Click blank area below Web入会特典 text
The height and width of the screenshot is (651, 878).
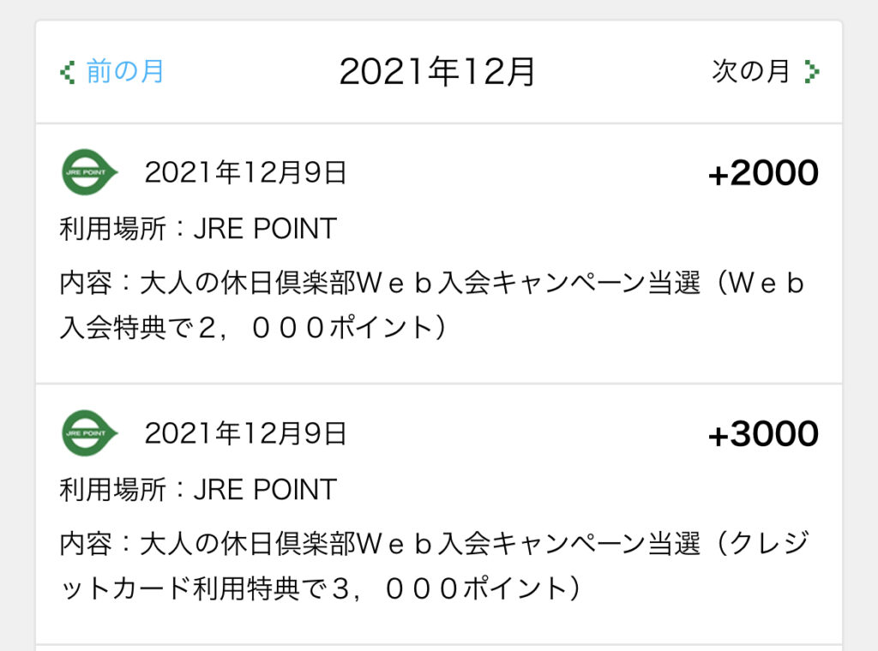point(439,362)
